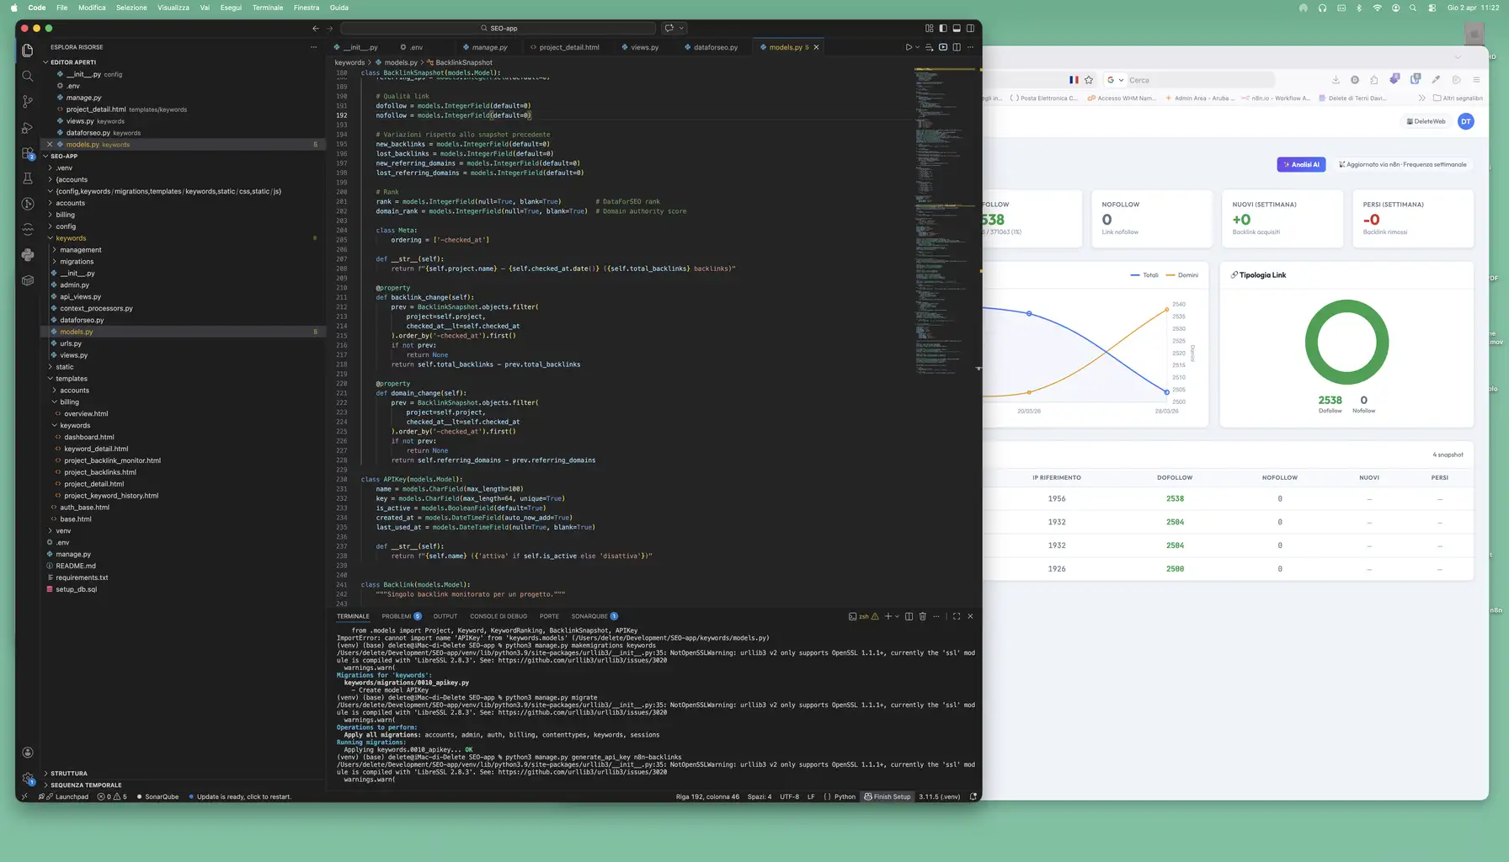Collapse the keywords folder in explorer
Viewport: 1509px width, 862px height.
coord(51,238)
